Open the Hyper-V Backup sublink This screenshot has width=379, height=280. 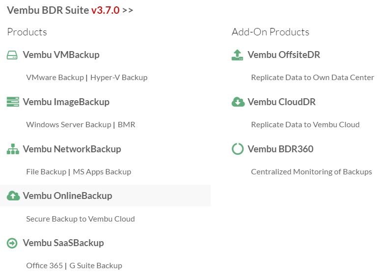(119, 78)
